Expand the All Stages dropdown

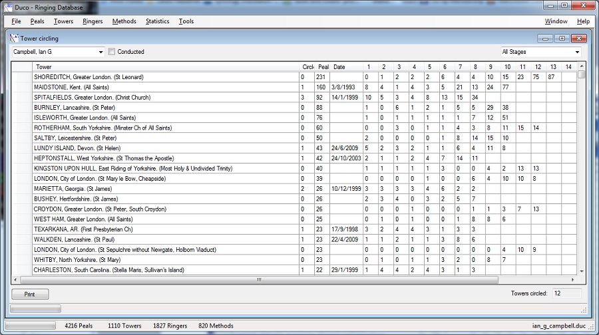[576, 52]
